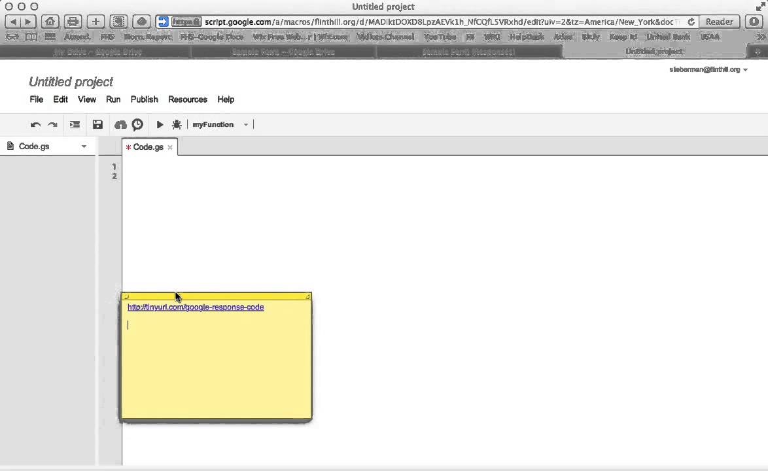Click the cloud Deployment API icon
Viewport: 768px width, 471px height.
[120, 125]
